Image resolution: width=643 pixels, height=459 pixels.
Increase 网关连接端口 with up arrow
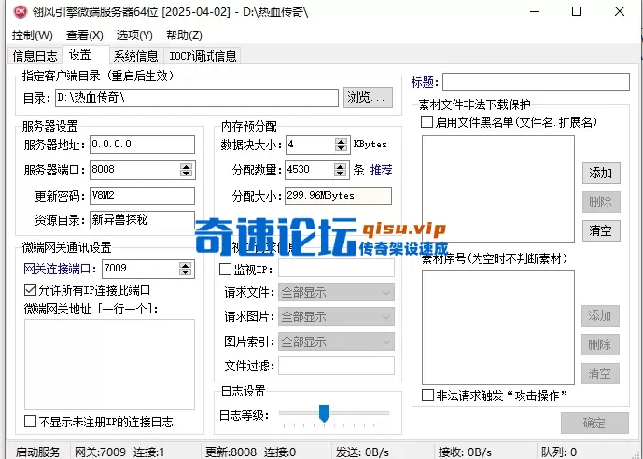tap(186, 266)
